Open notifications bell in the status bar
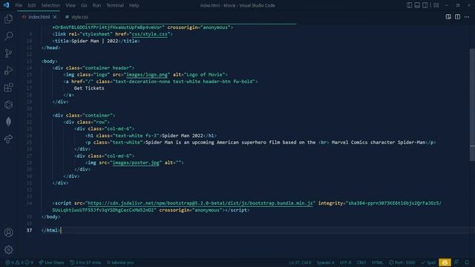 tap(467, 263)
